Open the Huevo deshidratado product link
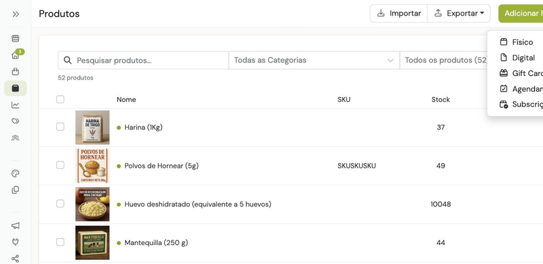Image resolution: width=543 pixels, height=264 pixels. [x=198, y=204]
